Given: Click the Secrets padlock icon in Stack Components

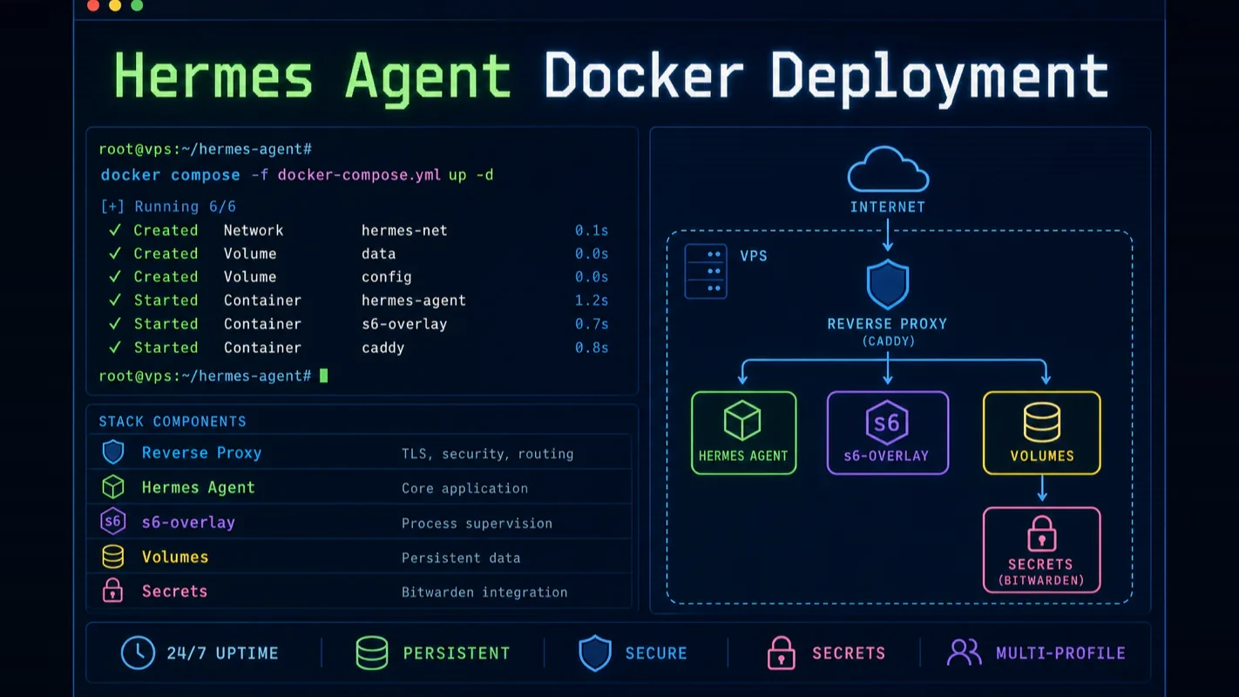Looking at the screenshot, I should coord(113,591).
